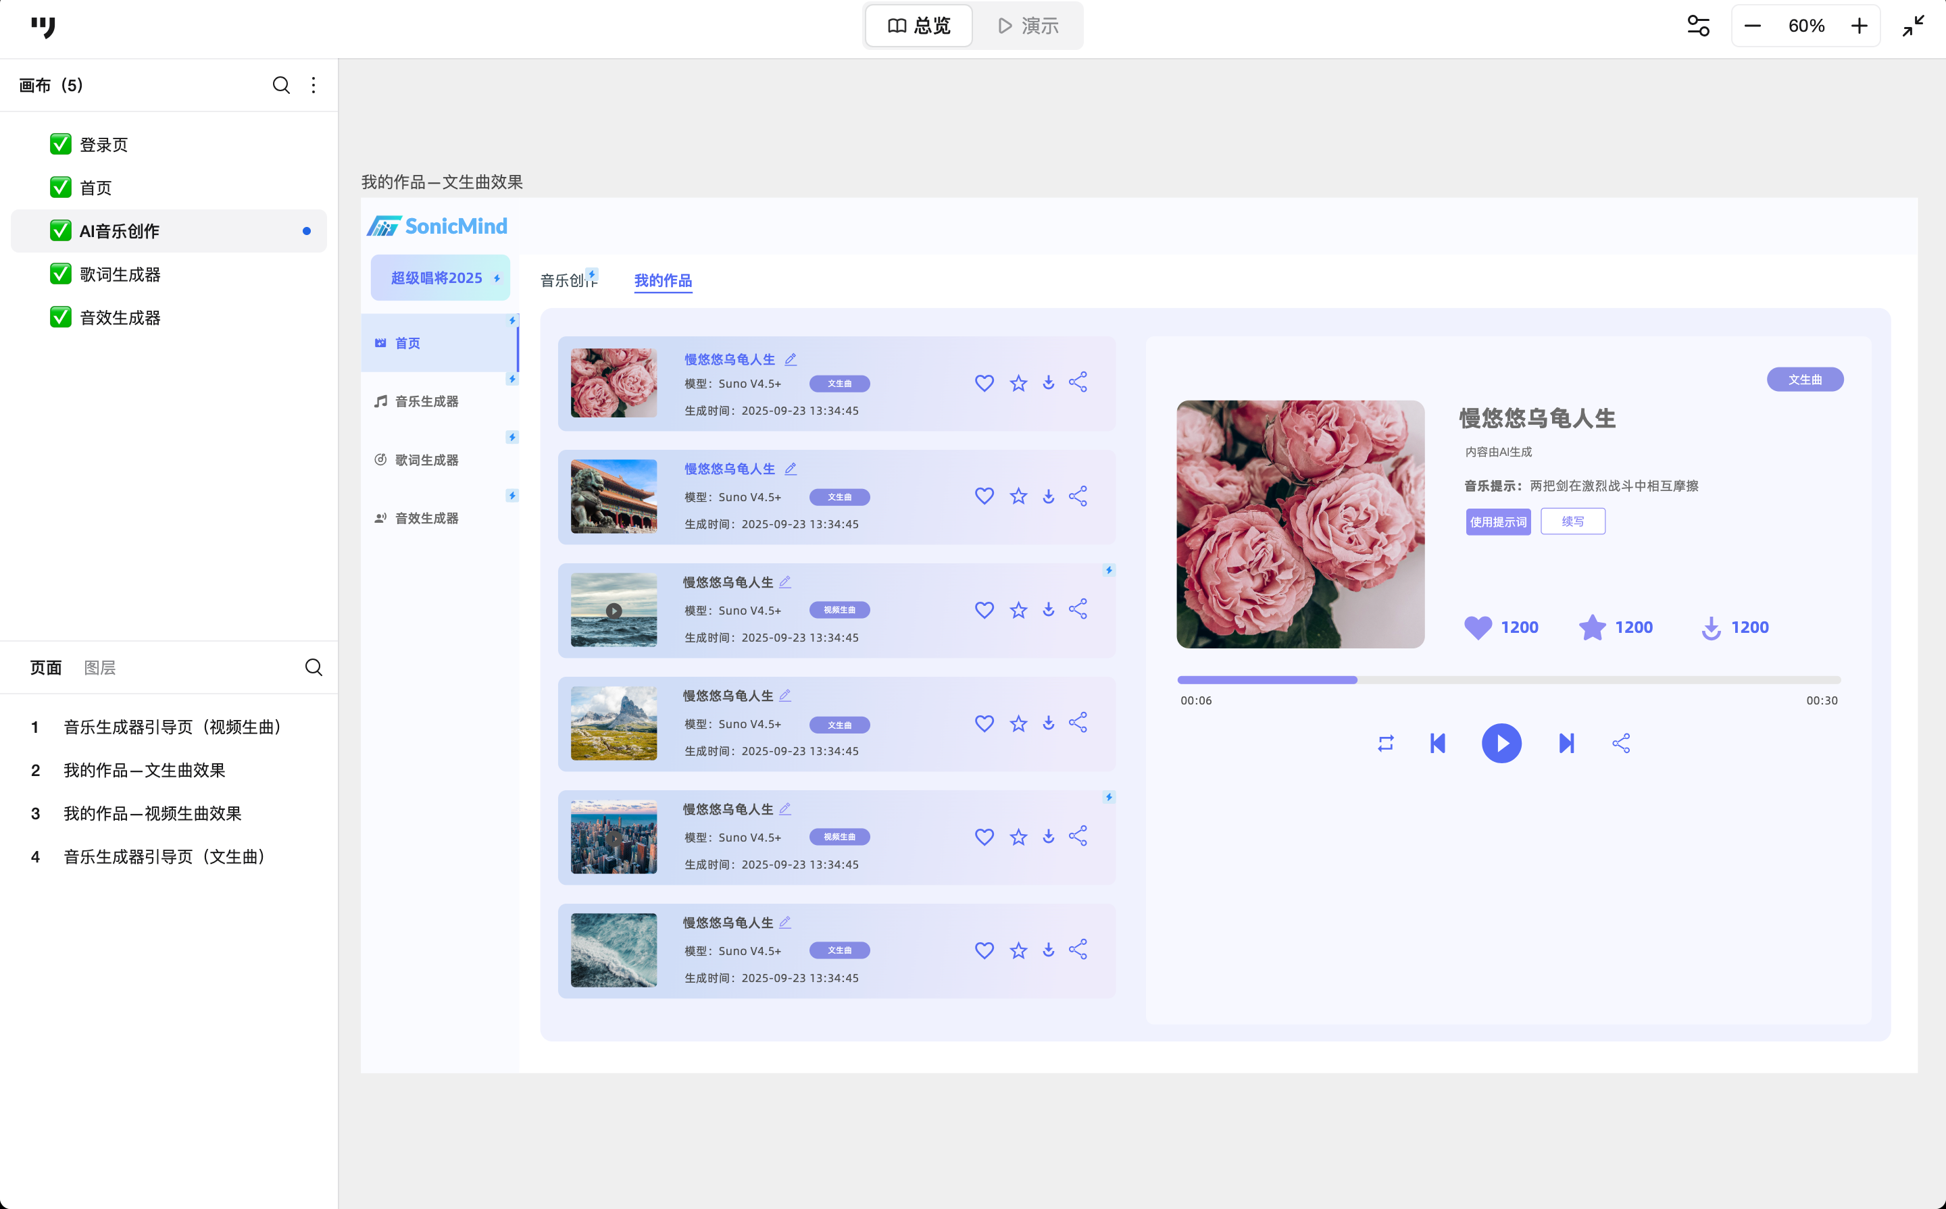Decrease zoom with the minus button

[1751, 26]
